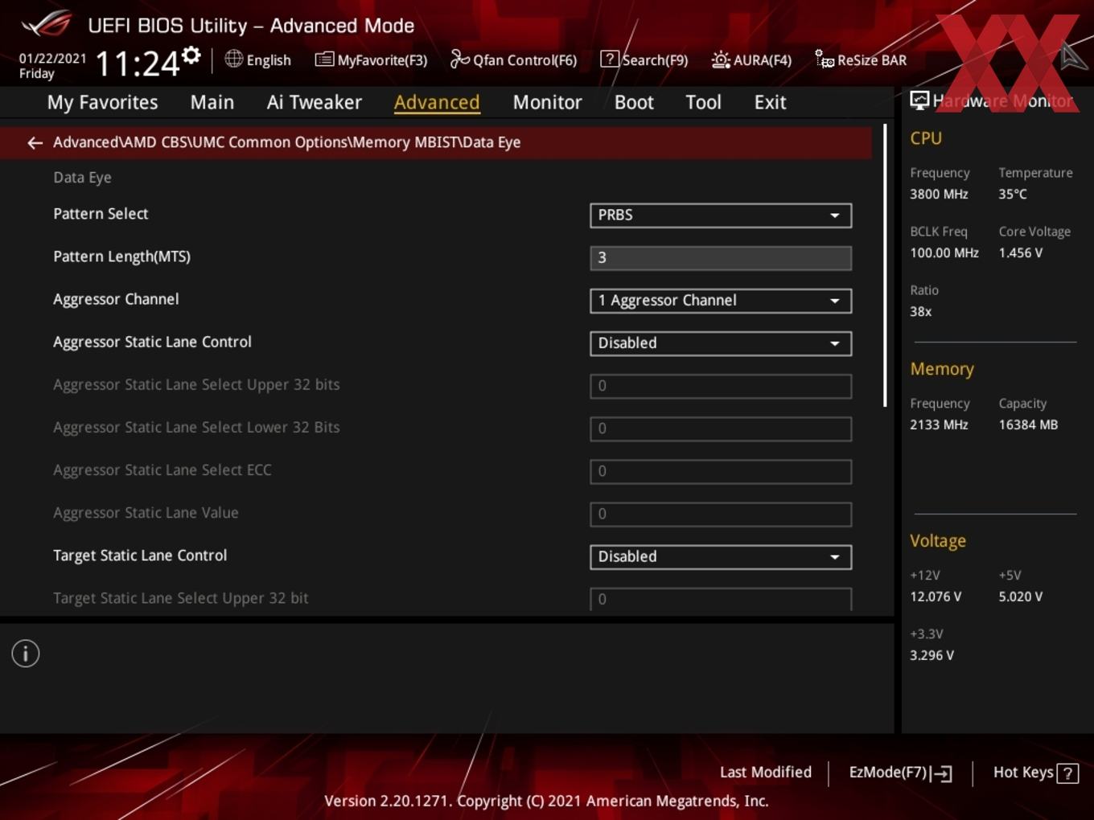
Task: Click the breadcrumb path text
Action: pos(286,142)
